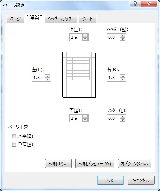Screen dimensions: 160x191
Task: Decrease the フッター(F) footer margin value
Action: coord(122,120)
